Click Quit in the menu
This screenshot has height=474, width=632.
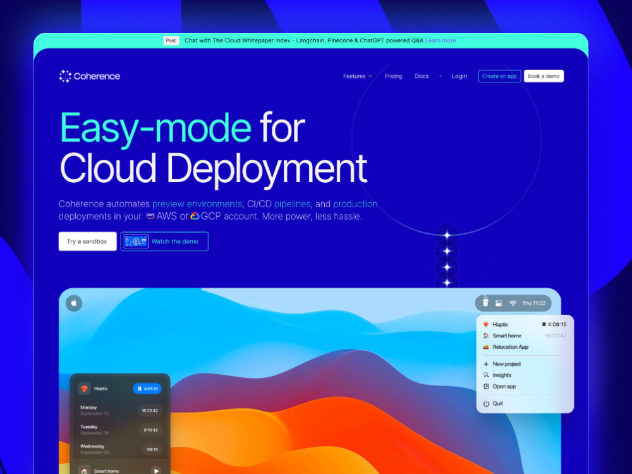pyautogui.click(x=525, y=403)
